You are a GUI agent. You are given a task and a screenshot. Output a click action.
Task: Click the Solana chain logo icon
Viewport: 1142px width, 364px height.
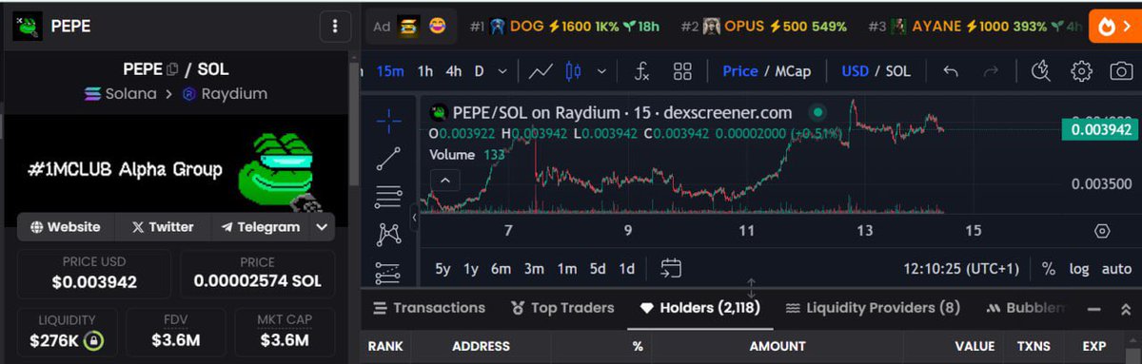(x=92, y=94)
